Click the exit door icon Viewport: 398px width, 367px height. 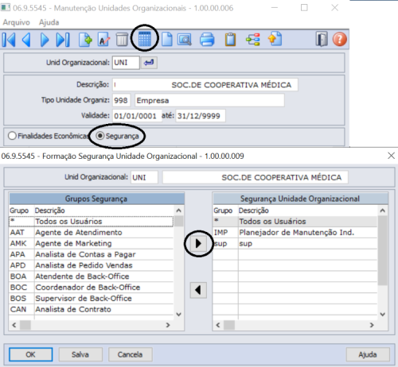coord(322,40)
